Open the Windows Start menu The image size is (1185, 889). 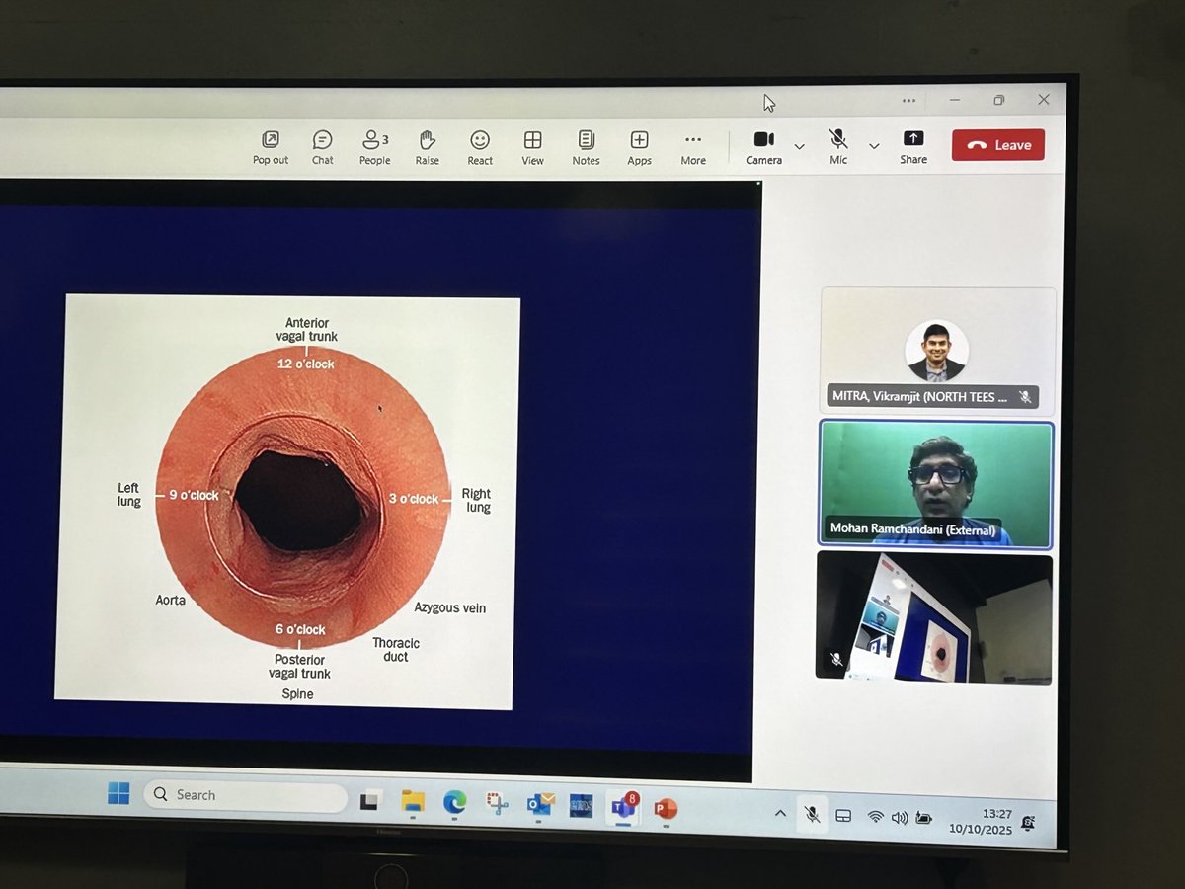click(x=118, y=794)
